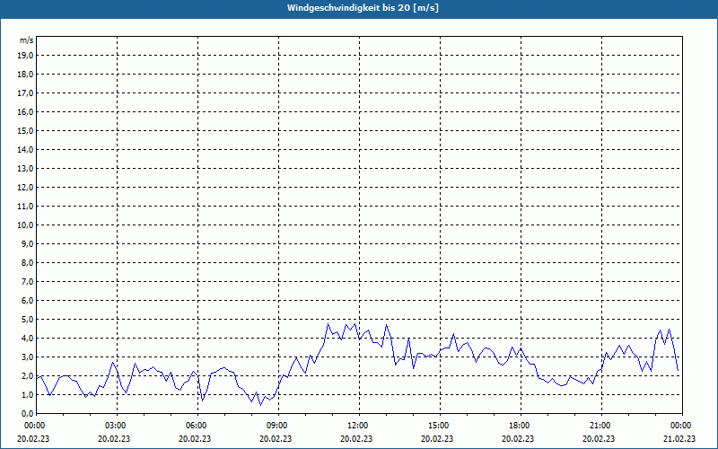Select the 19,0 y-axis value
This screenshot has height=449, width=718.
pyautogui.click(x=25, y=56)
